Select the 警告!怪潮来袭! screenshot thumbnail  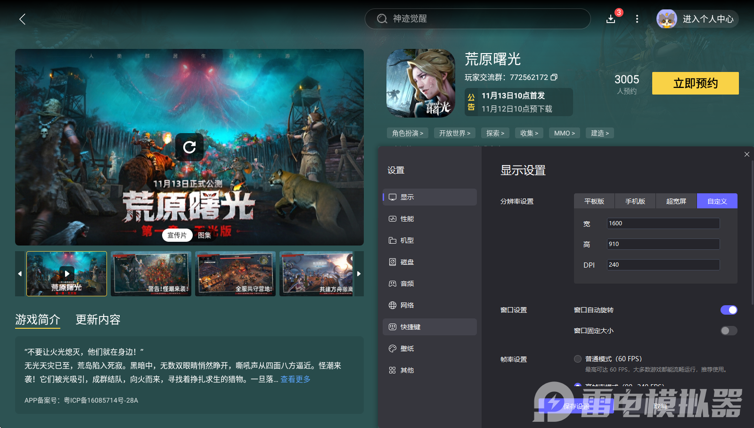pos(151,274)
